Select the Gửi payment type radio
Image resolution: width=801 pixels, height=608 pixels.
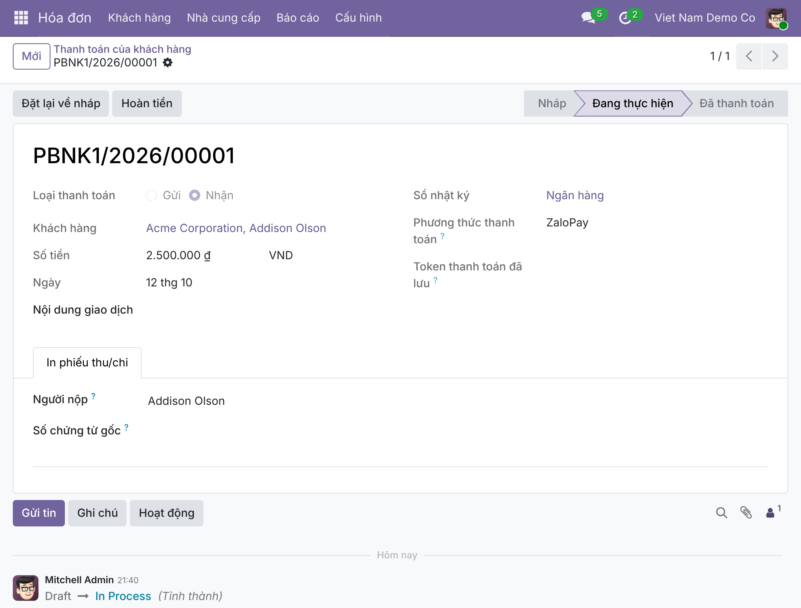[151, 195]
